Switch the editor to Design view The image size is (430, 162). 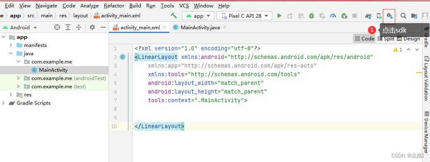(x=408, y=39)
